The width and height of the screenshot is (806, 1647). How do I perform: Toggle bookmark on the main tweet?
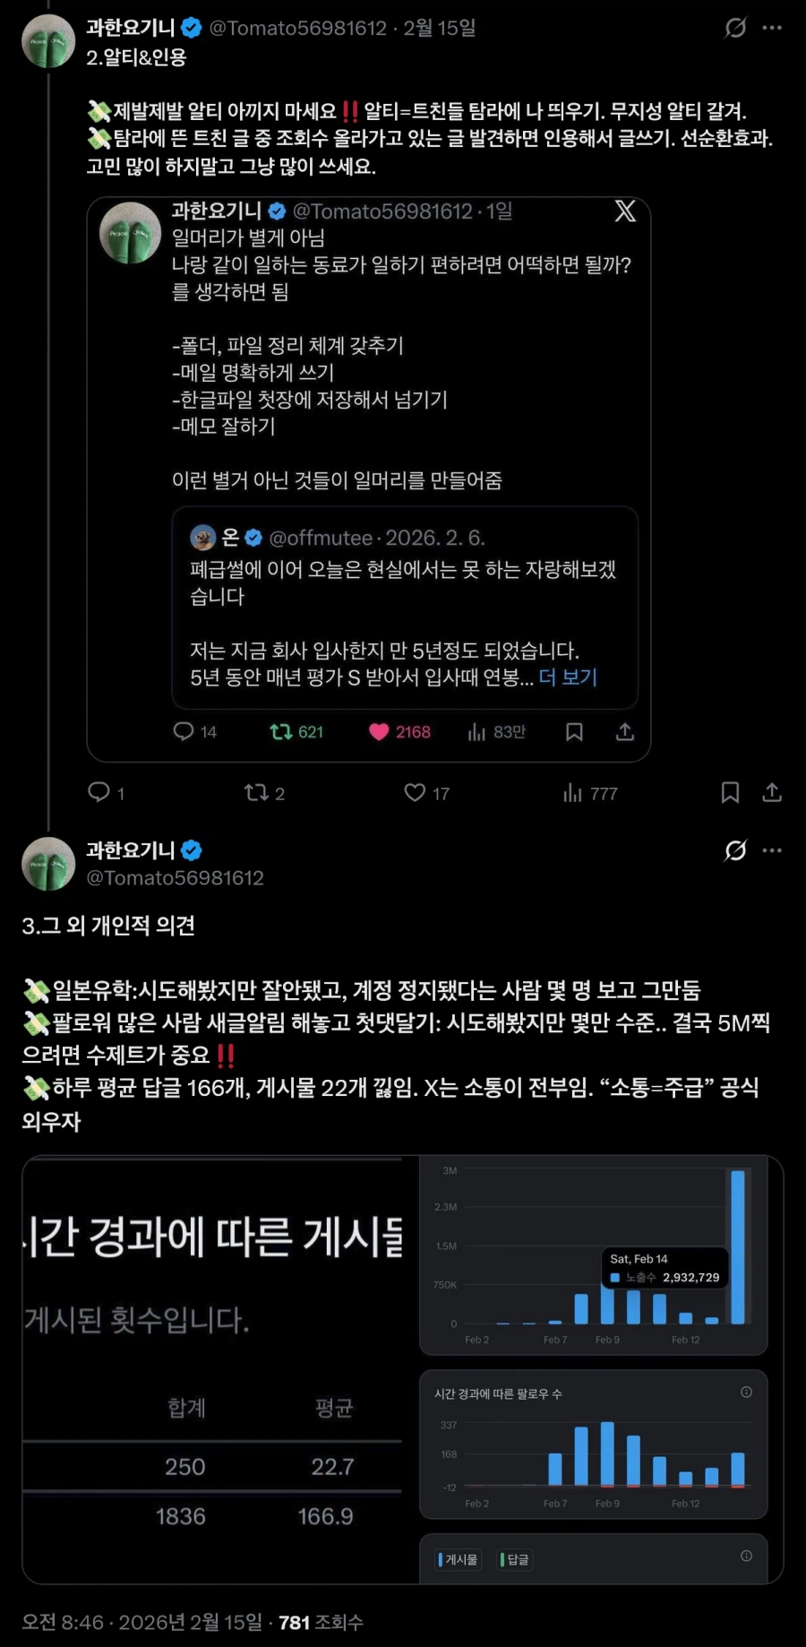click(x=731, y=792)
